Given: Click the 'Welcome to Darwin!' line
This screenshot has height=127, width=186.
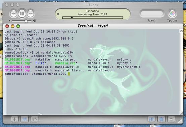Looking at the screenshot, I should click(21, 35).
